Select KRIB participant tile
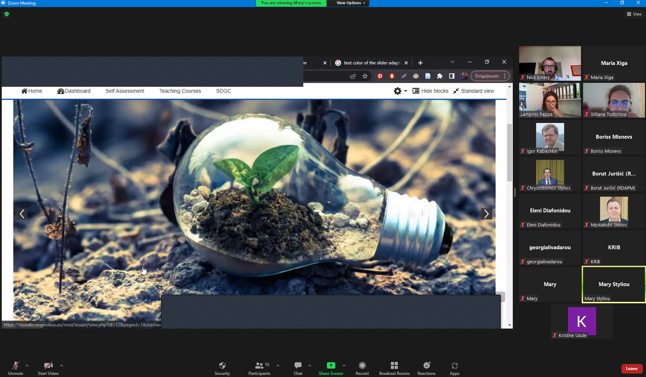The image size is (646, 377). pyautogui.click(x=614, y=247)
